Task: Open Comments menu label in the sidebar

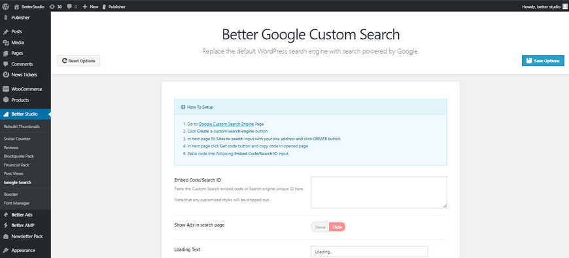Action: point(22,64)
